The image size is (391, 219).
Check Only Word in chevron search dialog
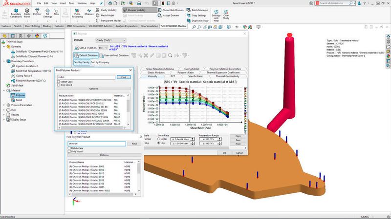pyautogui.click(x=69, y=151)
